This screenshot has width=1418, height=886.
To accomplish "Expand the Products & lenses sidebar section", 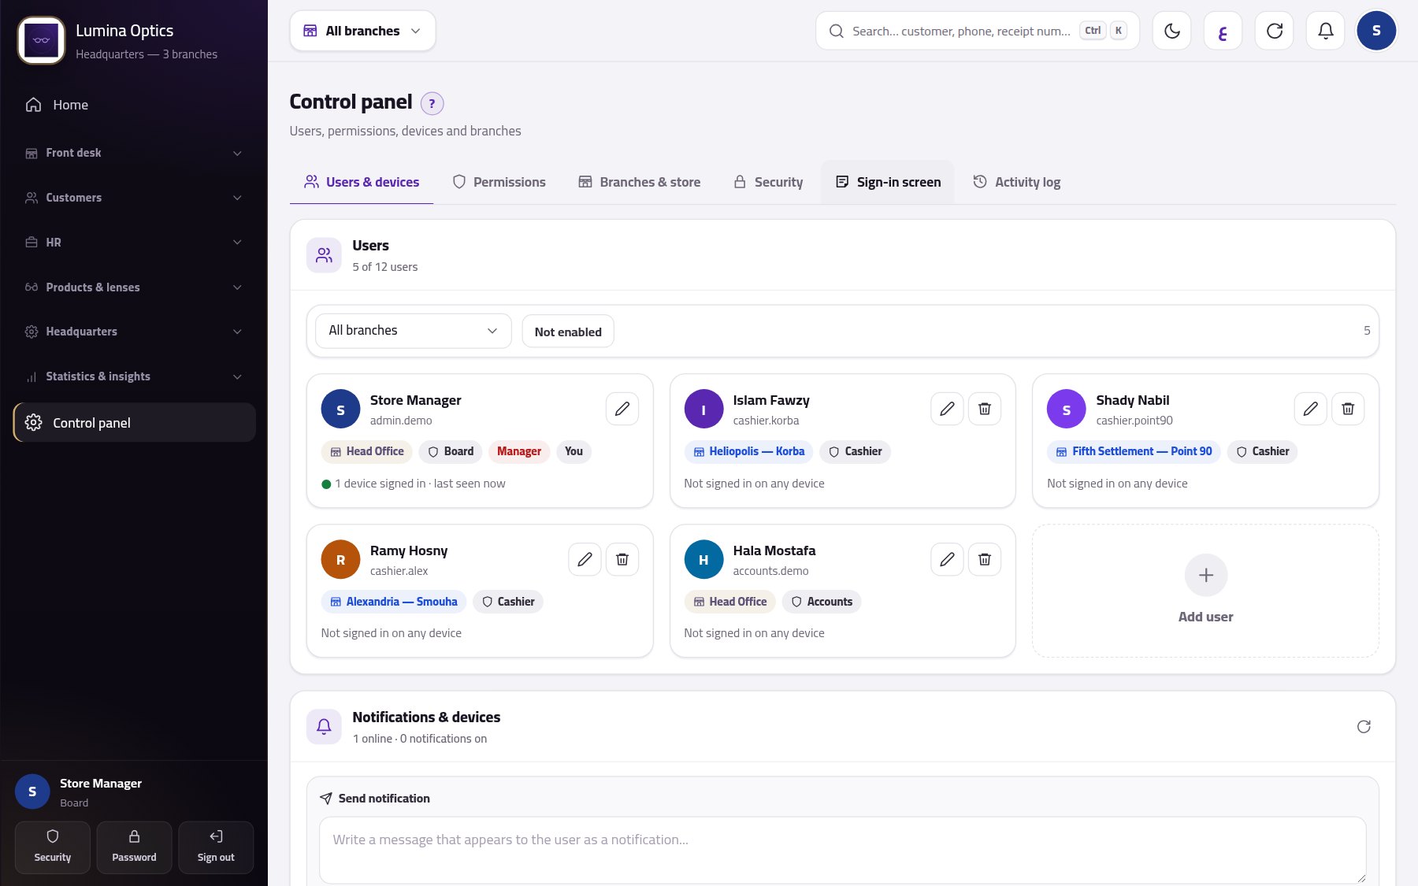I will (134, 287).
